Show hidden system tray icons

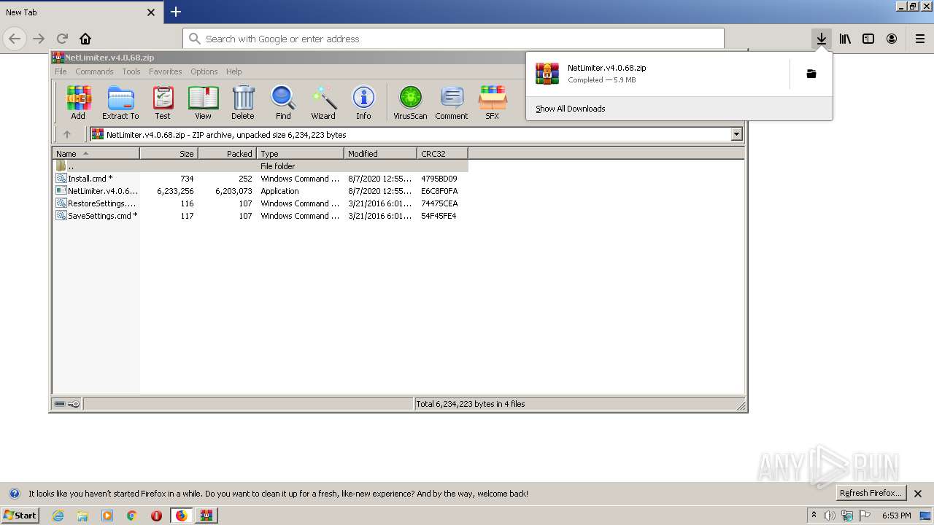814,516
